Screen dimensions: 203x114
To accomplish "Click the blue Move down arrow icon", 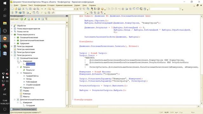I will pyautogui.click(x=39, y=19).
